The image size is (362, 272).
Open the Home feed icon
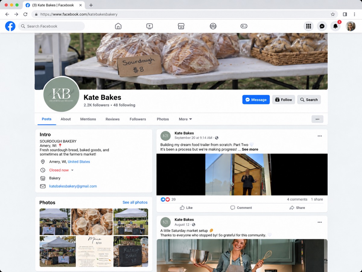click(118, 26)
